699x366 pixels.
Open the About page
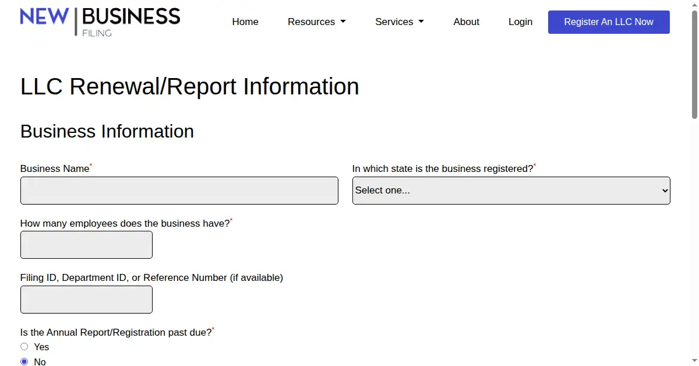[x=467, y=22]
